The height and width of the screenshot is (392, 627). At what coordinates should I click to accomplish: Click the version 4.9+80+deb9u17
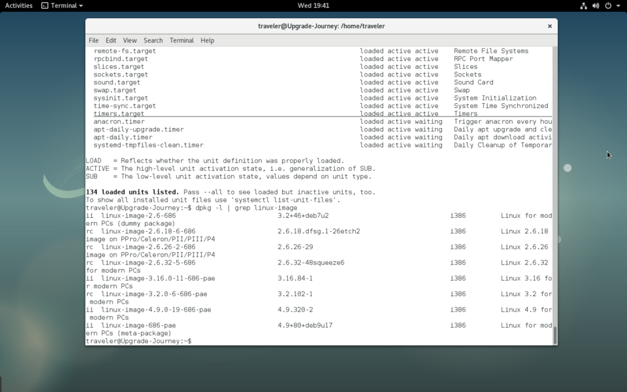click(305, 326)
